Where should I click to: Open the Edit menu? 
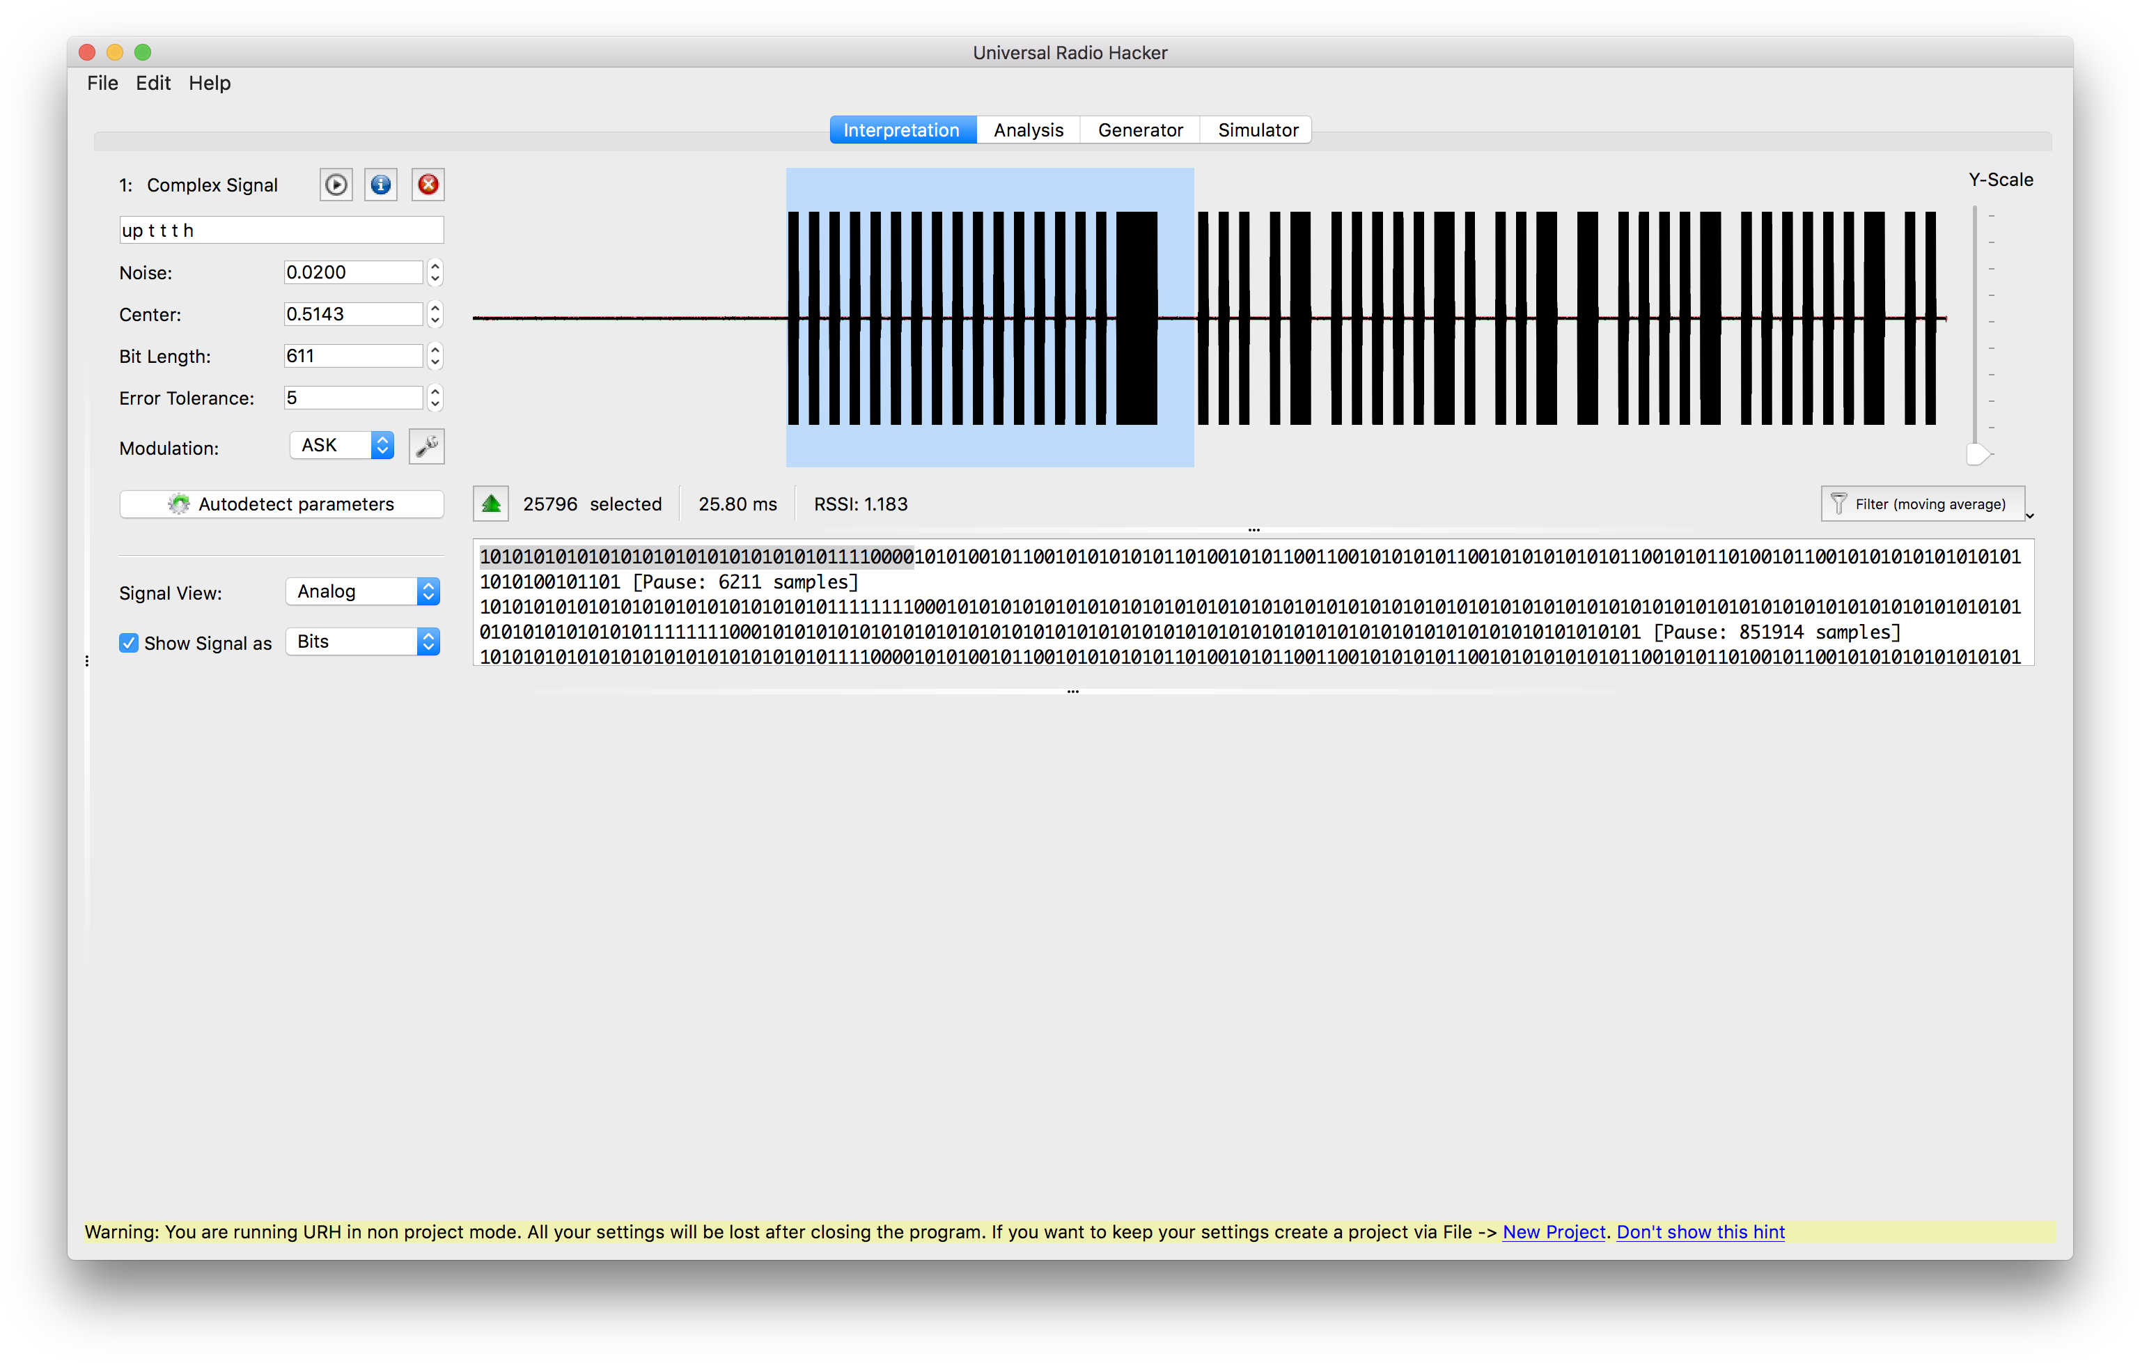point(153,83)
